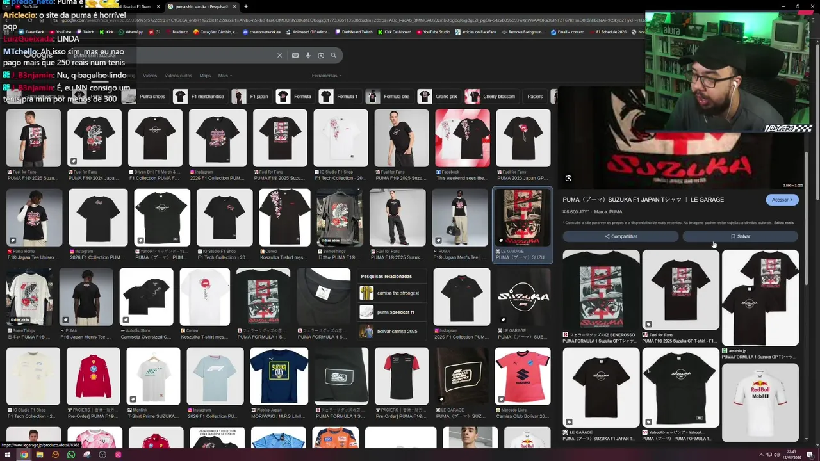The image size is (820, 461).
Task: Open the Animated GIF editor bookmark
Action: (x=308, y=32)
